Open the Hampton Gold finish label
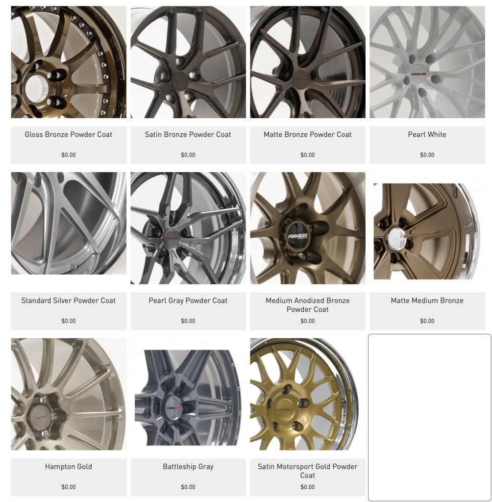492x502 pixels. click(x=69, y=467)
